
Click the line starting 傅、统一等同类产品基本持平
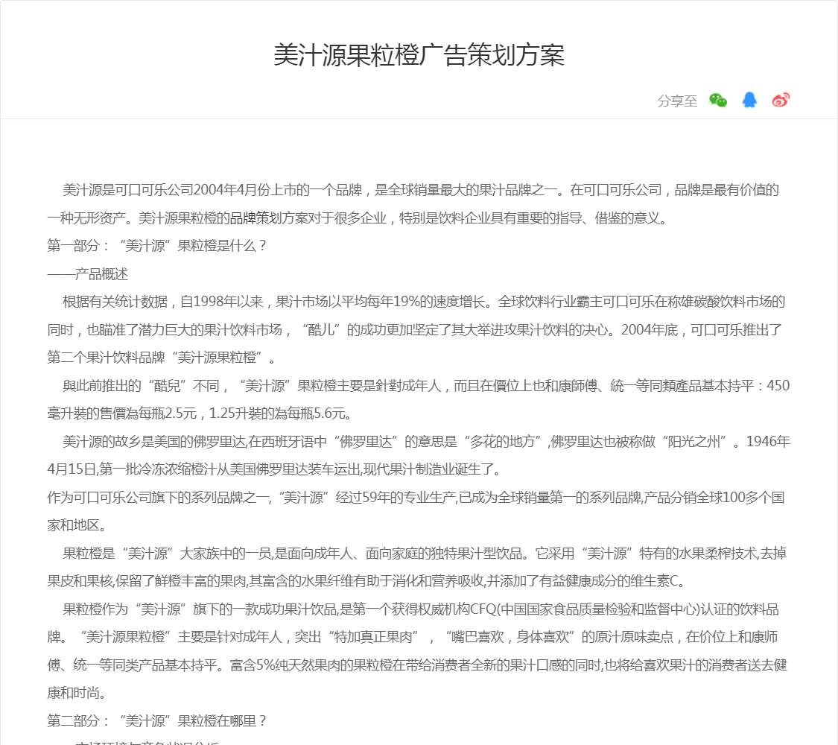click(x=417, y=665)
